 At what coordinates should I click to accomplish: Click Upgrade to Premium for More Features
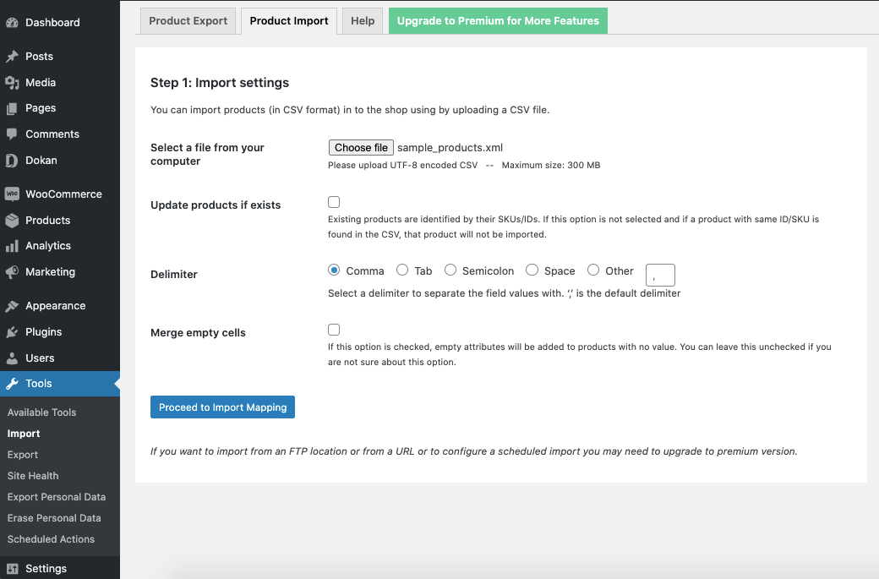tap(498, 20)
